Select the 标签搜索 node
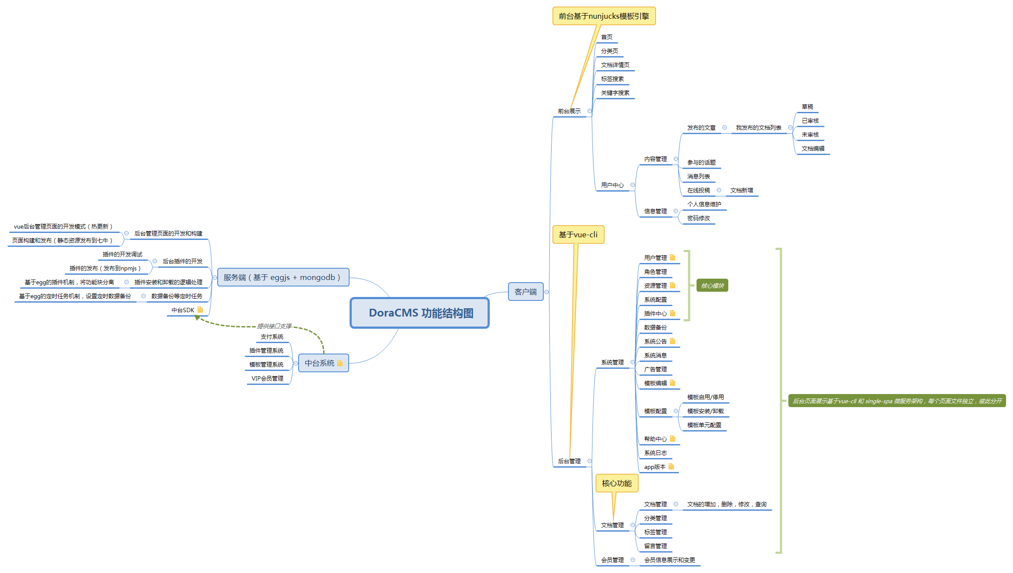The image size is (1013, 573). click(613, 79)
